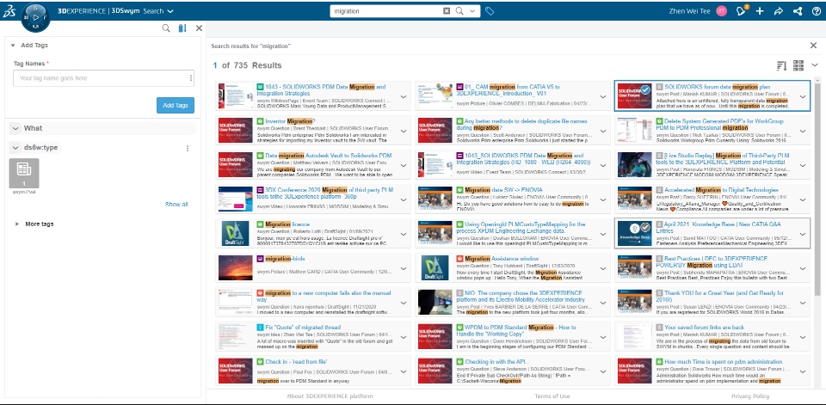Open Accelerated Migration to Digital Technologies post

721,189
